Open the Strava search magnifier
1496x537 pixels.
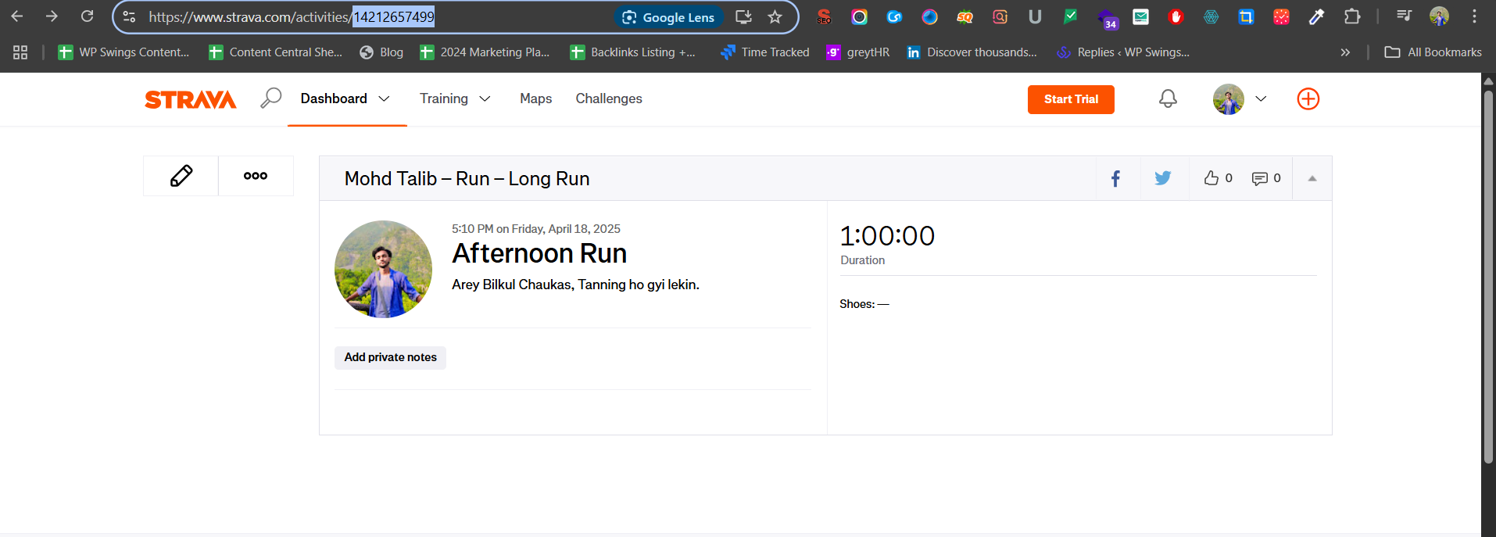point(270,98)
